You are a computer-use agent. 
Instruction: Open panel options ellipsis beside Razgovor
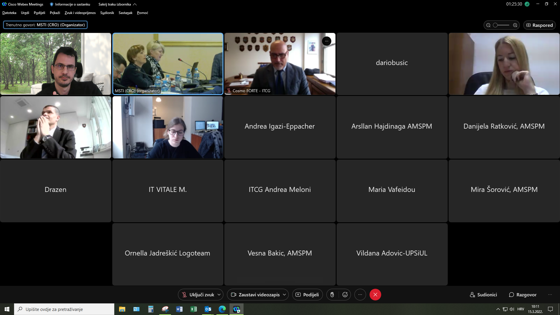coord(550,295)
